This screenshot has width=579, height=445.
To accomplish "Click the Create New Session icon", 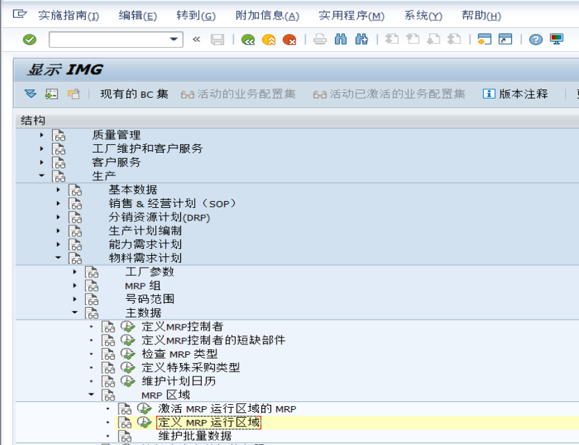I will tap(484, 39).
